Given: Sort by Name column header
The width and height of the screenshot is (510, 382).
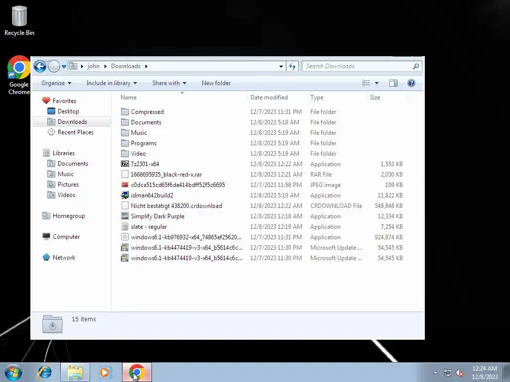Looking at the screenshot, I should point(128,97).
